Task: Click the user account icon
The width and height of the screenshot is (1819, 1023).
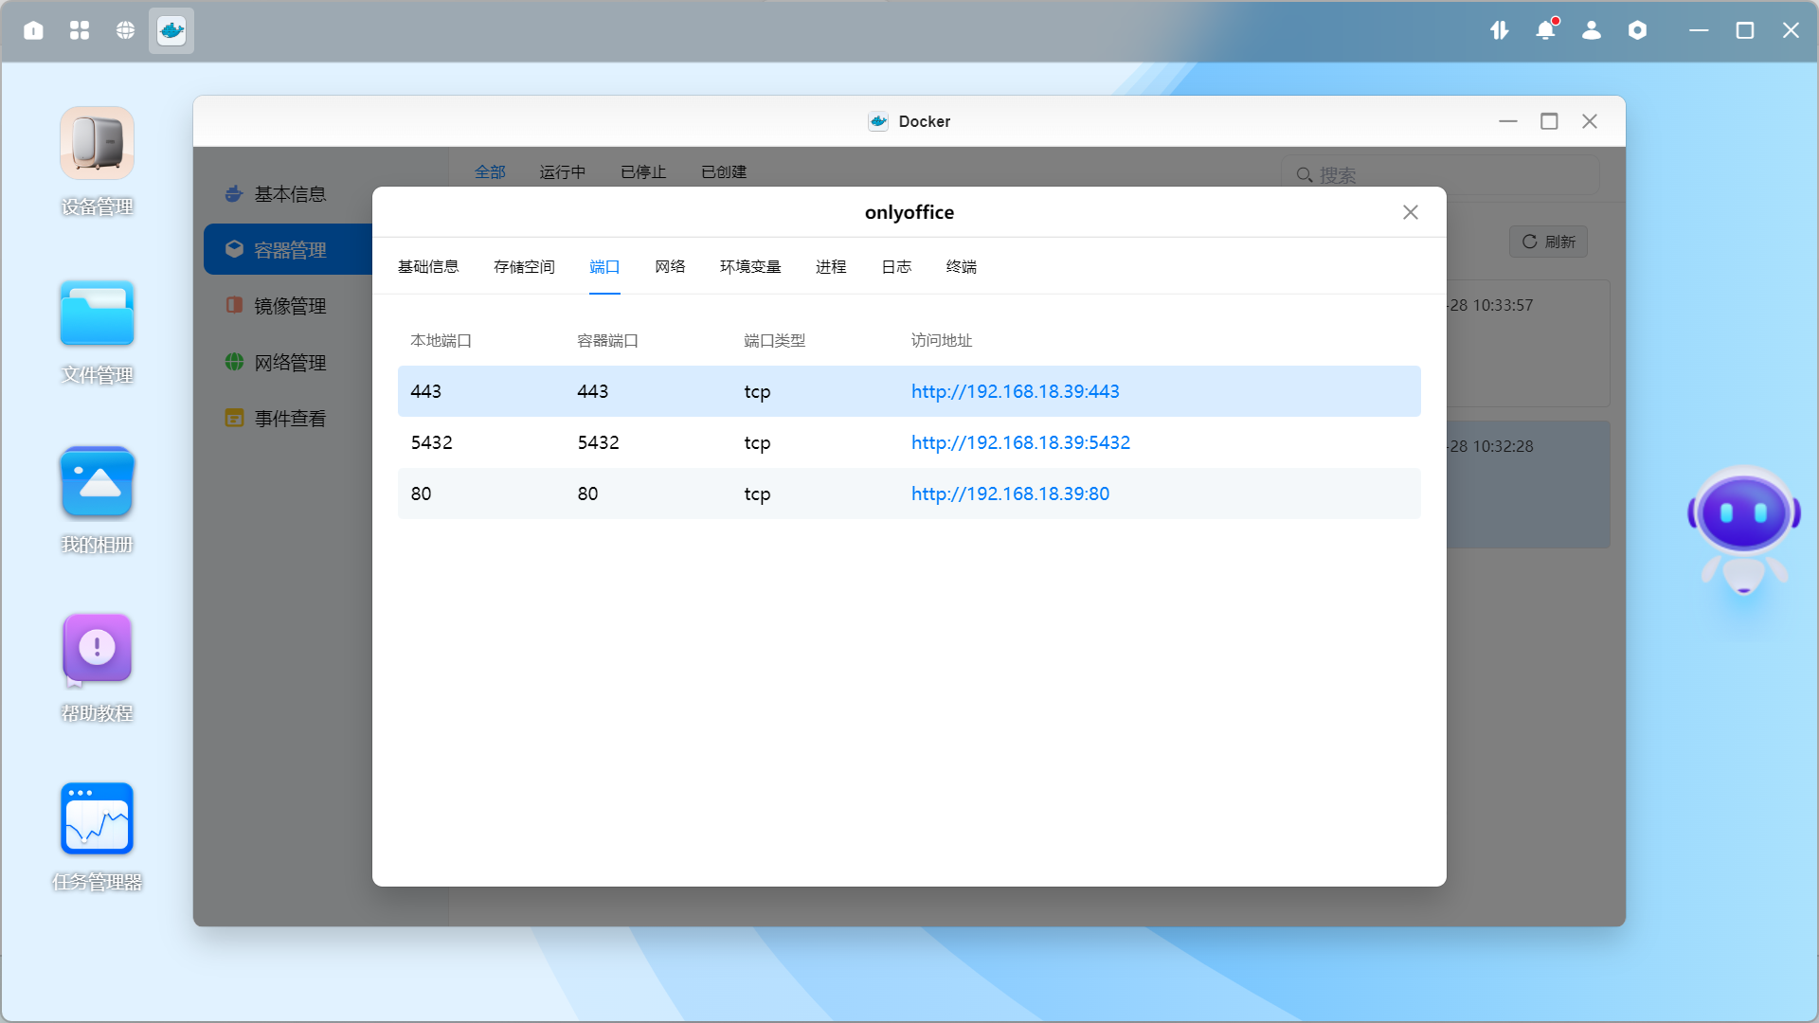Action: point(1592,30)
